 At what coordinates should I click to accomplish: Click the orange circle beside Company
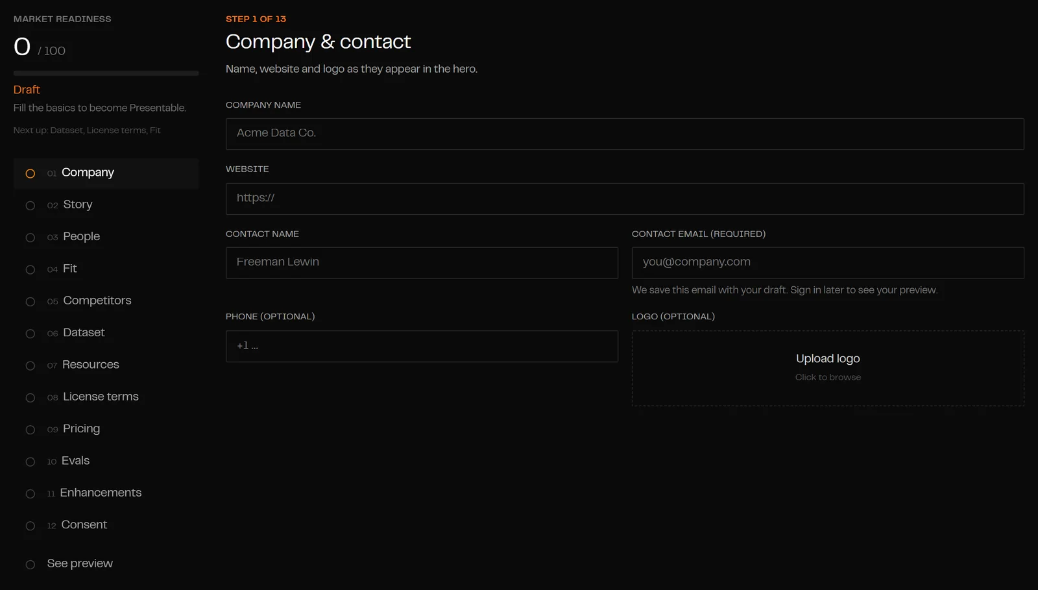click(30, 173)
